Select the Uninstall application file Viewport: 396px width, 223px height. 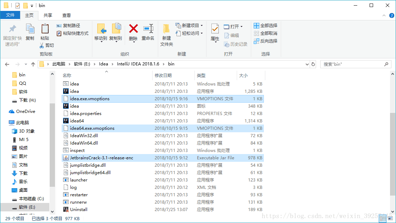[163, 209]
